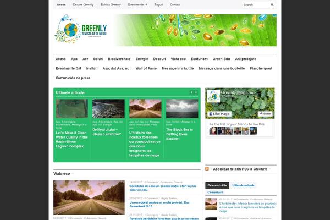Open the Green-Edu category
The image size is (330, 220).
[x=221, y=59]
